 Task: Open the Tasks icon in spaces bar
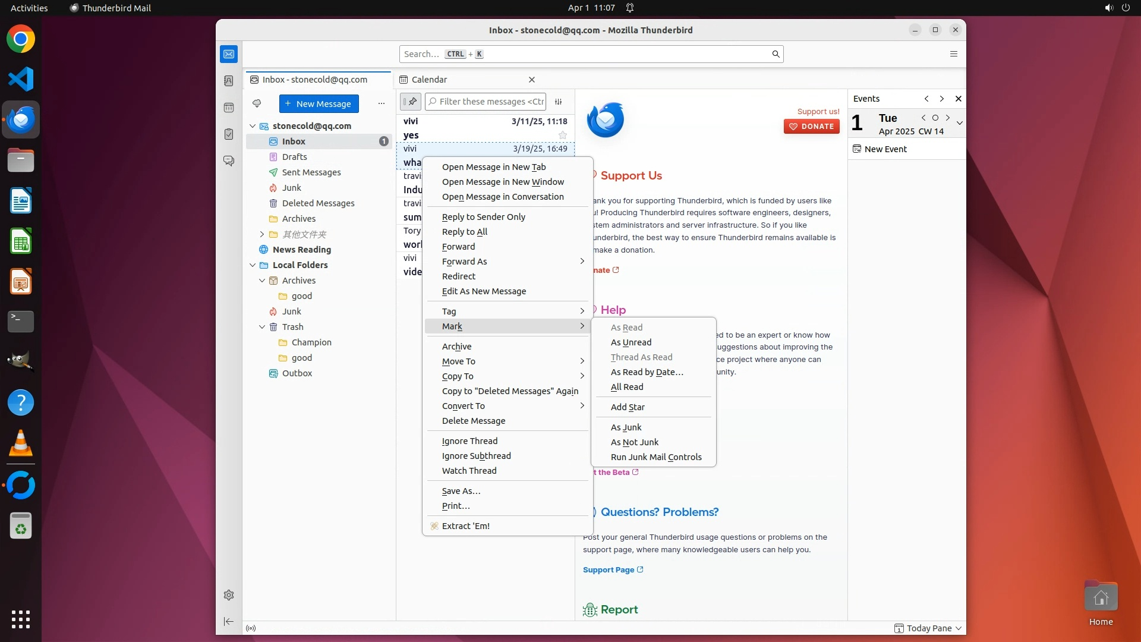[229, 134]
